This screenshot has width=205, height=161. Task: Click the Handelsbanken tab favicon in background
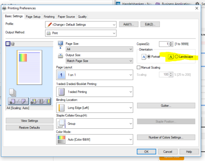tap(118, 3)
